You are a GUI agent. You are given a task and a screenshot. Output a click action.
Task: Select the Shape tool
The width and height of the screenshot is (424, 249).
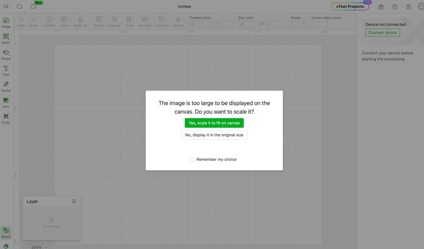(x=6, y=54)
